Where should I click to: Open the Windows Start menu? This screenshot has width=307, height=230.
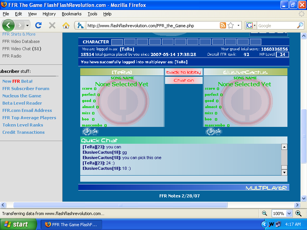(18, 224)
